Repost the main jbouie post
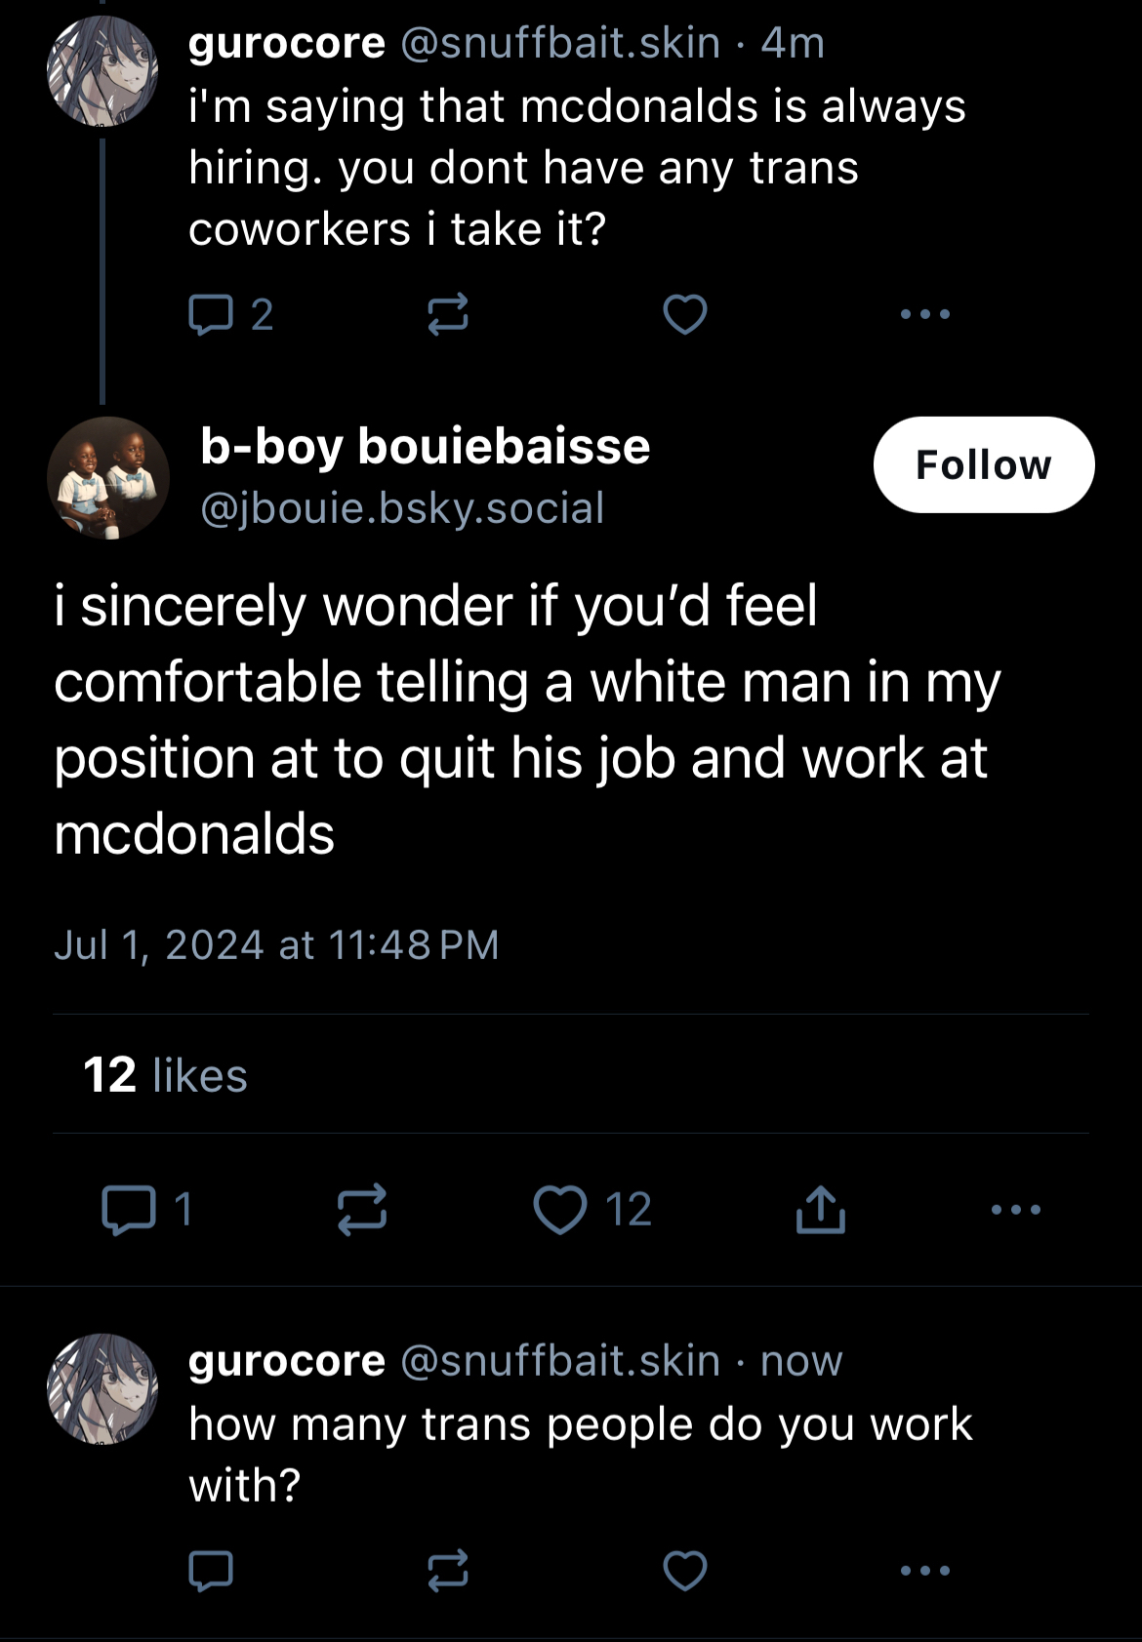The image size is (1142, 1642). (362, 1210)
